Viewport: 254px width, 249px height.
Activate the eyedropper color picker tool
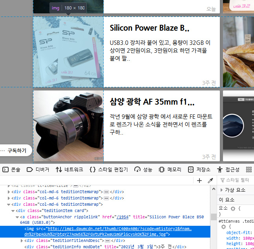click(210, 181)
